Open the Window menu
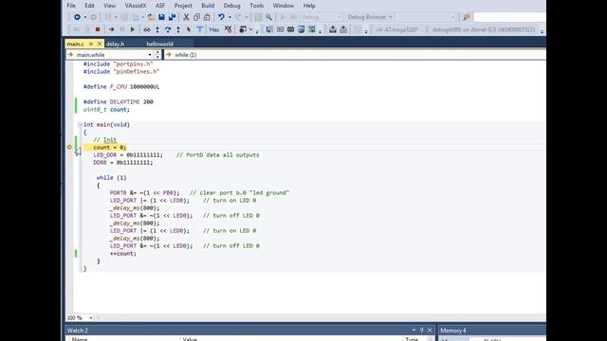The width and height of the screenshot is (607, 341). point(284,6)
